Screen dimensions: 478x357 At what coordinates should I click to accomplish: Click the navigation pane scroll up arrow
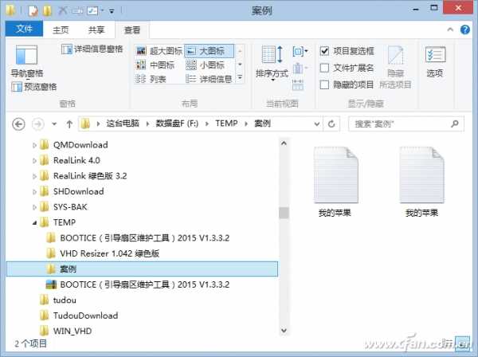point(284,143)
